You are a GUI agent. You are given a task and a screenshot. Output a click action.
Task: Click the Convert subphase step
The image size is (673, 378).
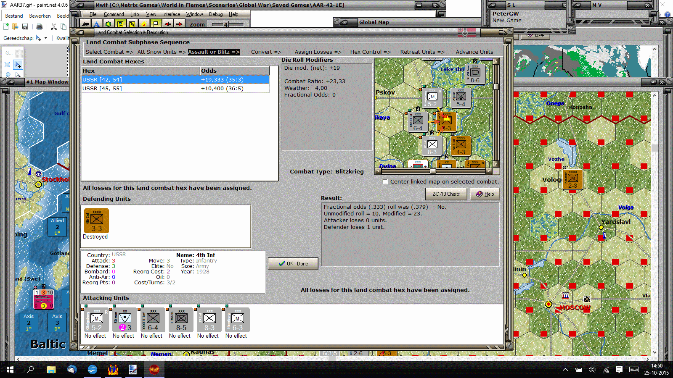point(266,52)
